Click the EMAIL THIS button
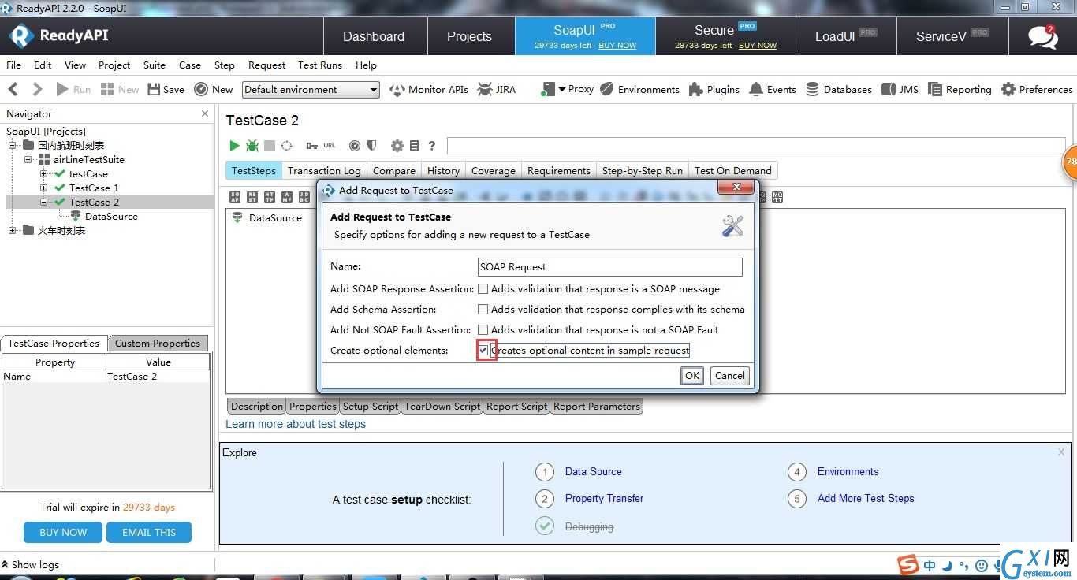Screen dimensions: 1077x580 [149, 532]
